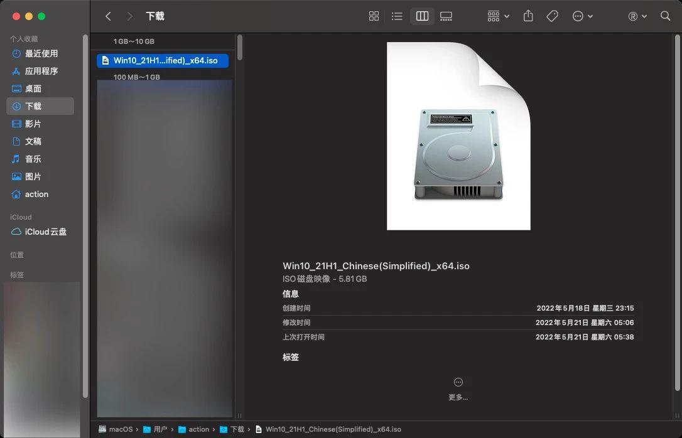Click the 图片 photo icon
Viewport: 682px width, 438px height.
tap(16, 176)
